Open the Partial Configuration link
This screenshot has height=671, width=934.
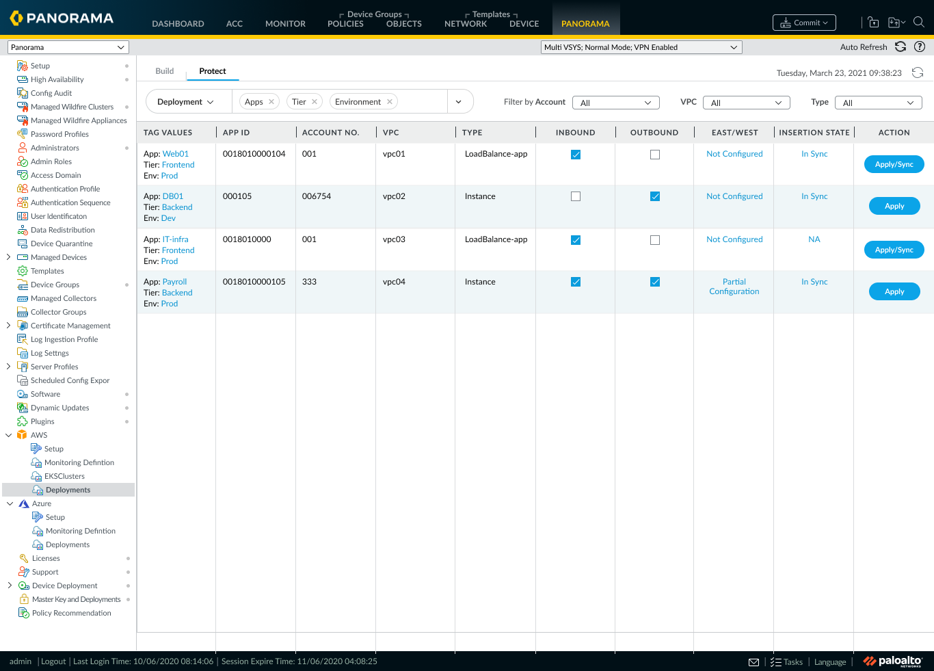pos(734,287)
